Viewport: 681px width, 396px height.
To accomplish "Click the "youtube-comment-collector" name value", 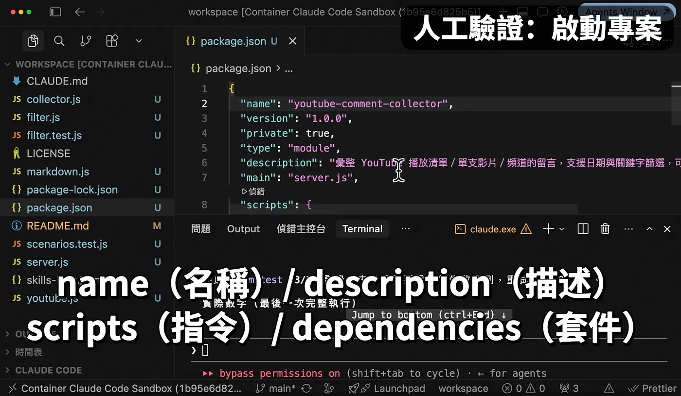I will click(367, 103).
